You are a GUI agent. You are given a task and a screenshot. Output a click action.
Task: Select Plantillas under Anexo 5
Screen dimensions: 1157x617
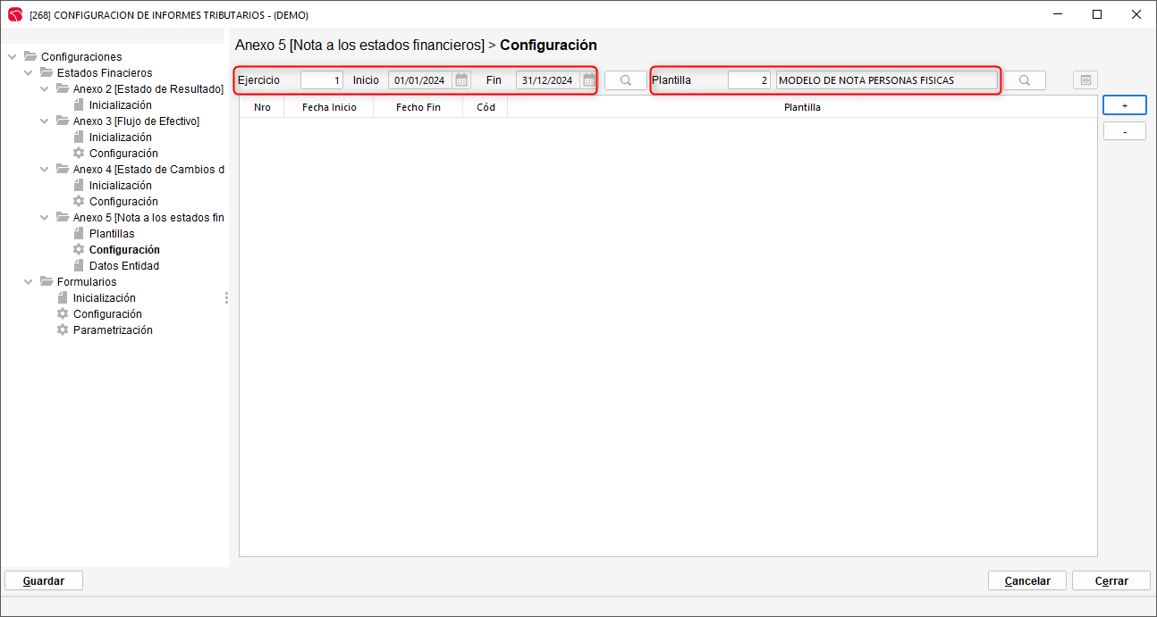pyautogui.click(x=112, y=234)
